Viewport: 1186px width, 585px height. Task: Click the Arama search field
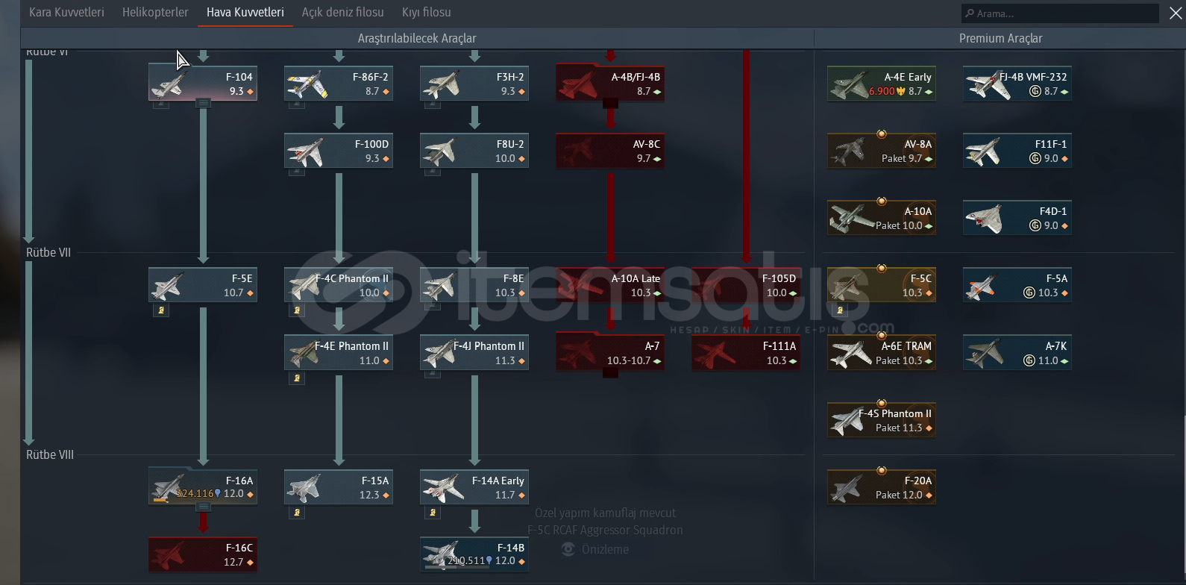(x=1060, y=13)
